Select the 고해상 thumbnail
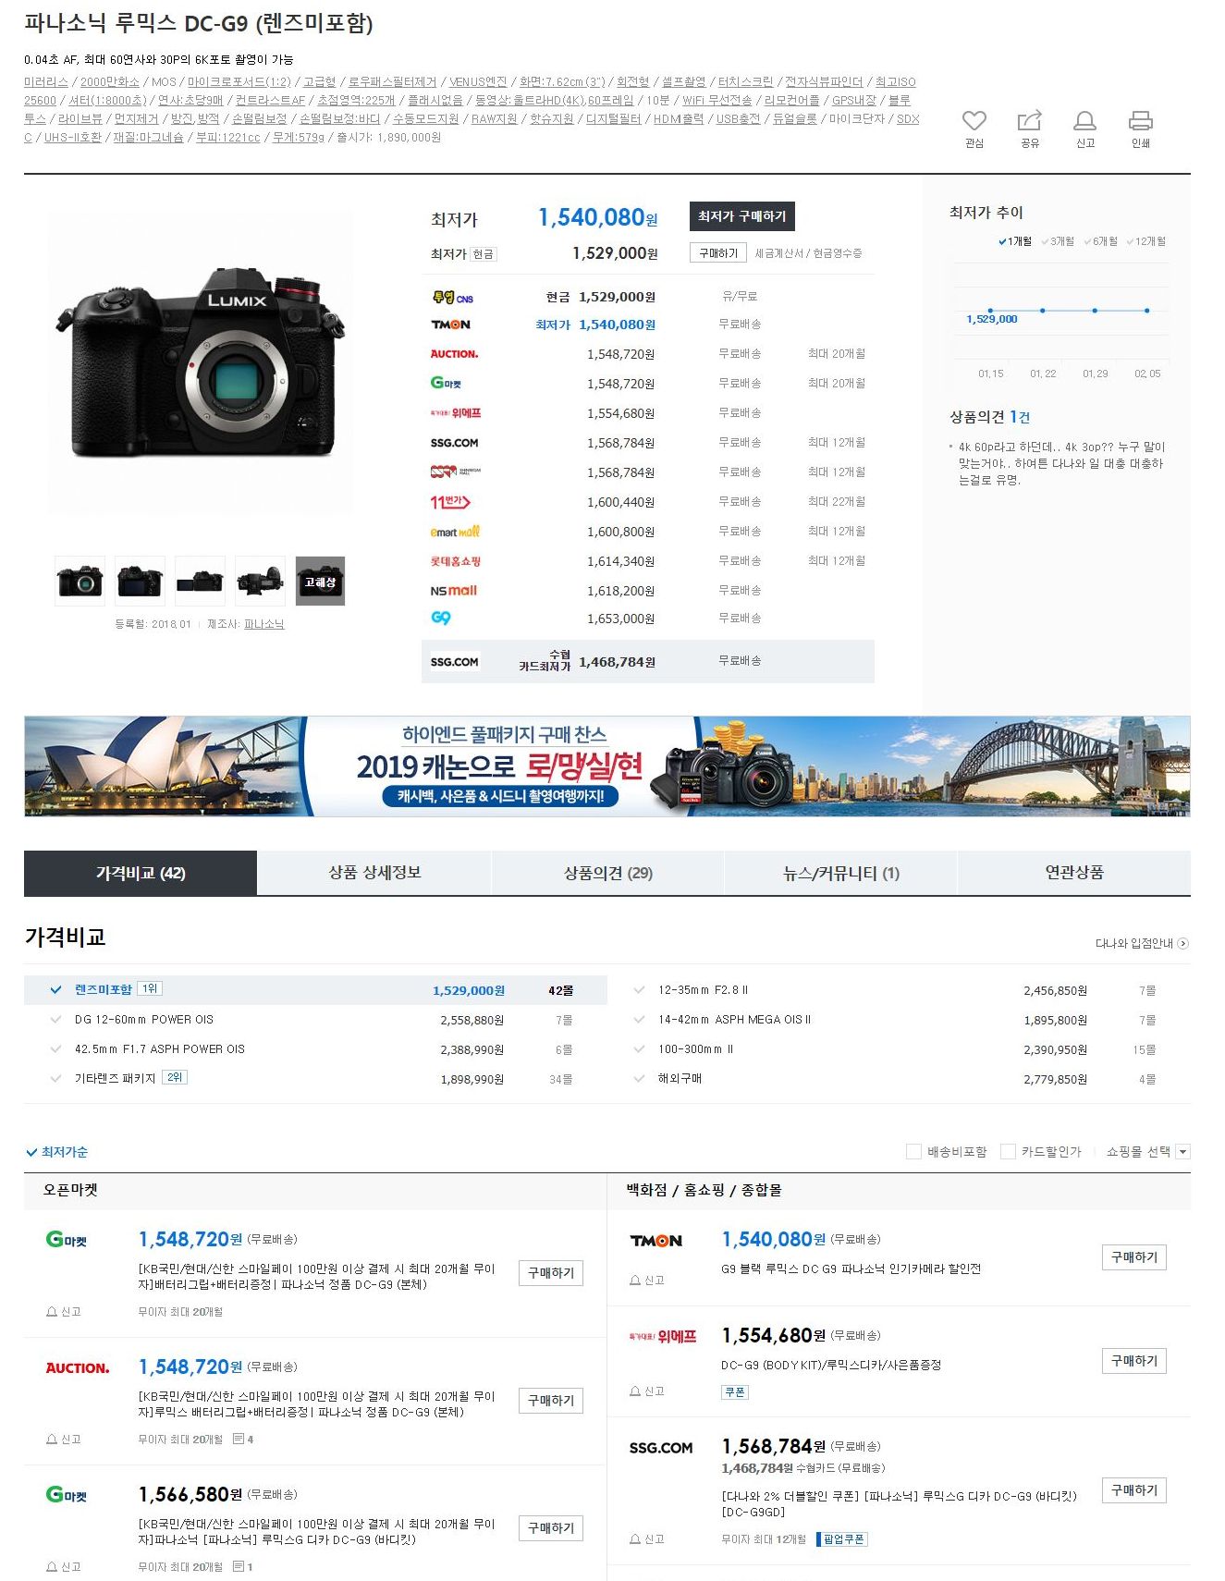Screen dimensions: 1225x1581 click(x=320, y=582)
